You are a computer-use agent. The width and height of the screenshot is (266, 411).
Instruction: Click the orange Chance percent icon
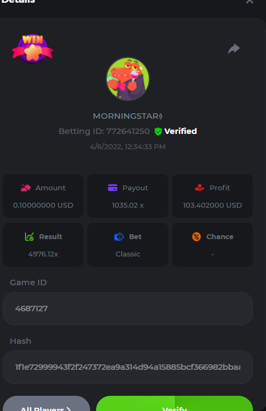coord(197,237)
